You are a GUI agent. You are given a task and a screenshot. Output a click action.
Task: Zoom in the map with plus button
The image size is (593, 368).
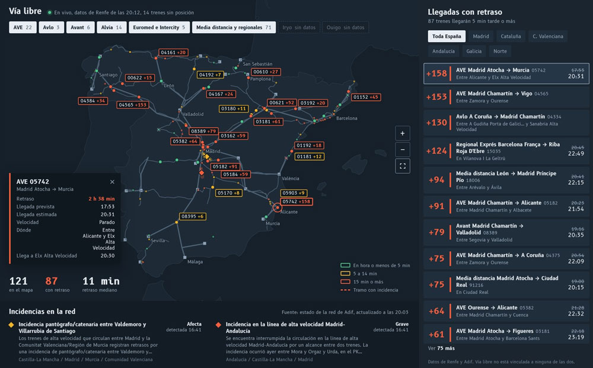coord(403,133)
